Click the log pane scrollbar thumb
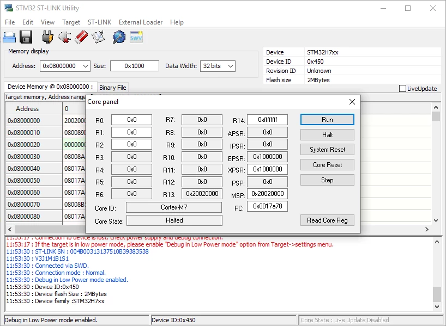The height and width of the screenshot is (326, 446). pyautogui.click(x=437, y=294)
